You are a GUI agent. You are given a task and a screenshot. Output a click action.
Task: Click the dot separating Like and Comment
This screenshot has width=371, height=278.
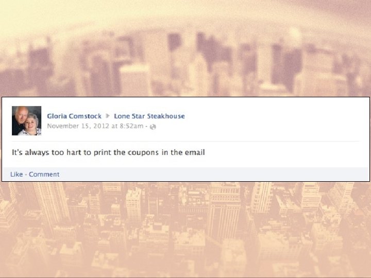click(26, 175)
